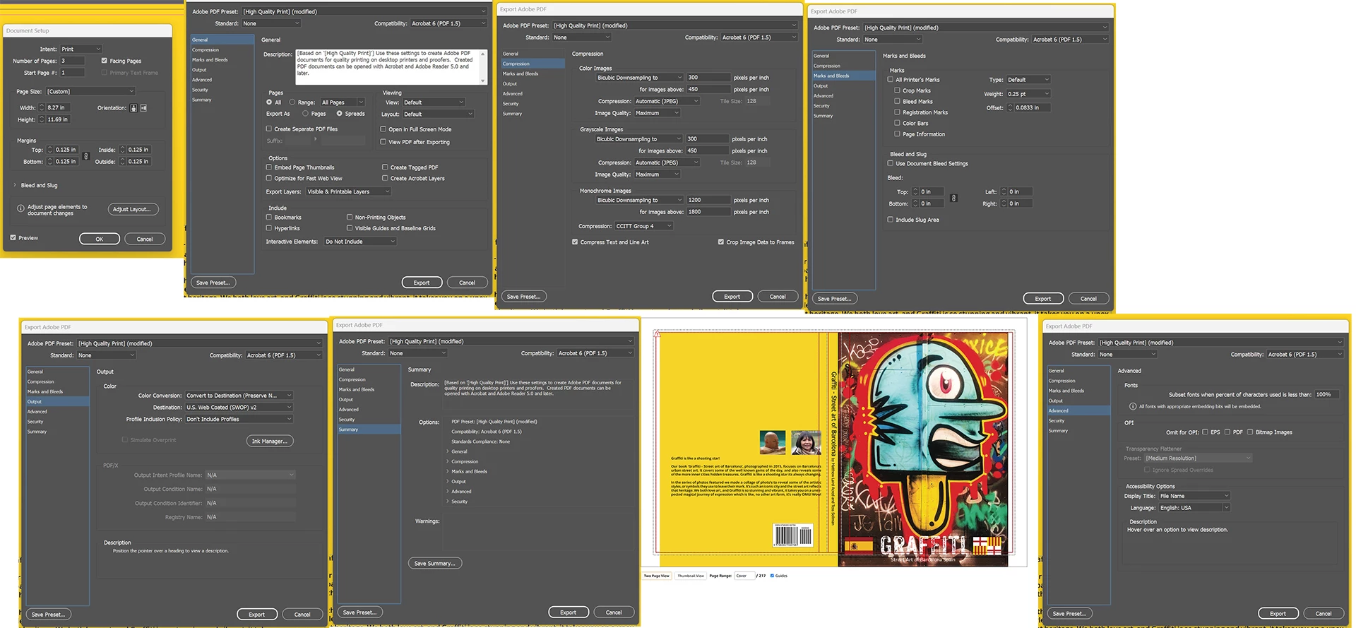Toggle Crop Image Data to Frames
The width and height of the screenshot is (1356, 628).
click(721, 242)
